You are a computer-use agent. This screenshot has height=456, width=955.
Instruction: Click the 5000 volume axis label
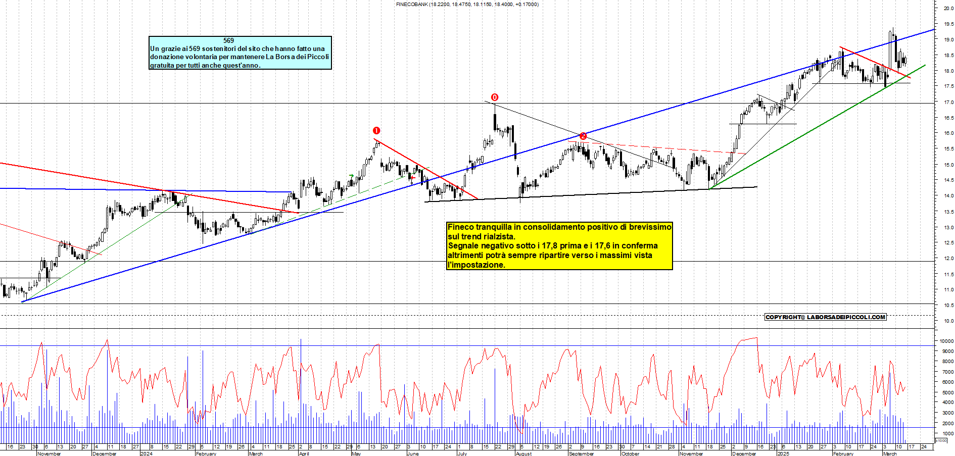tap(948, 392)
